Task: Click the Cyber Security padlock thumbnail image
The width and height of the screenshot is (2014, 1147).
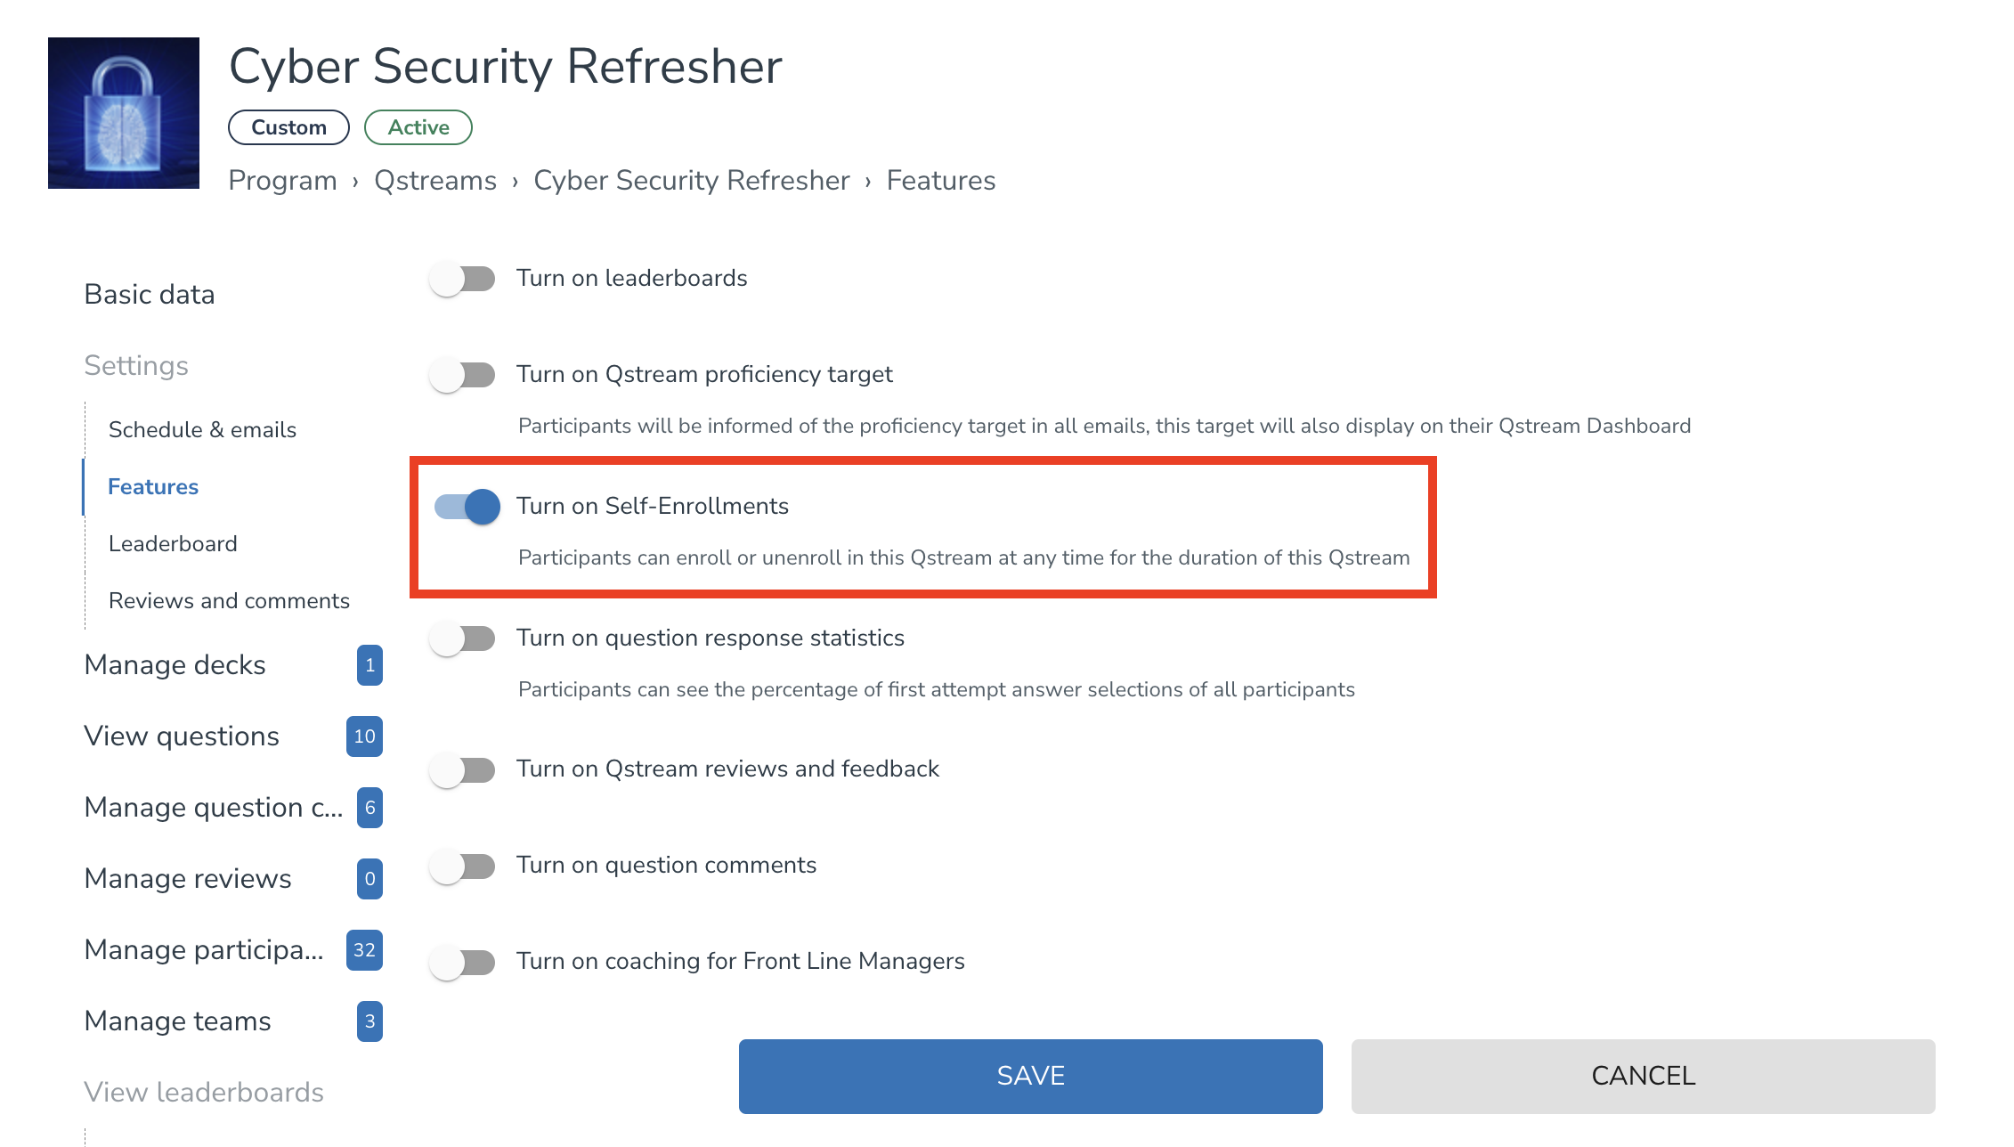Action: point(124,113)
